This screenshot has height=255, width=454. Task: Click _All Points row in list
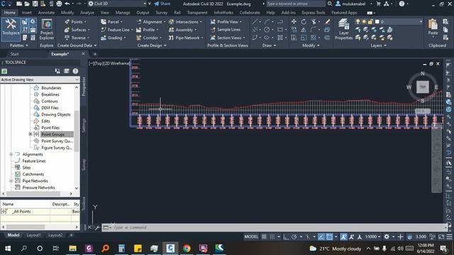click(x=40, y=211)
